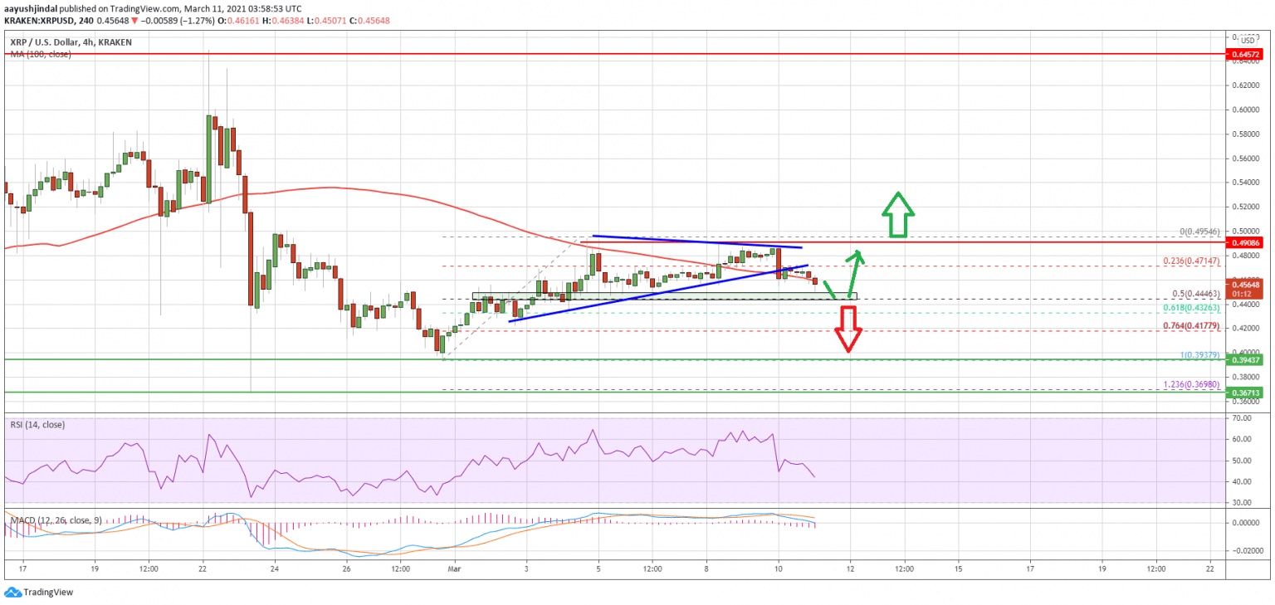Click the TradingView logo at bottom left
The image size is (1275, 605).
(x=38, y=593)
